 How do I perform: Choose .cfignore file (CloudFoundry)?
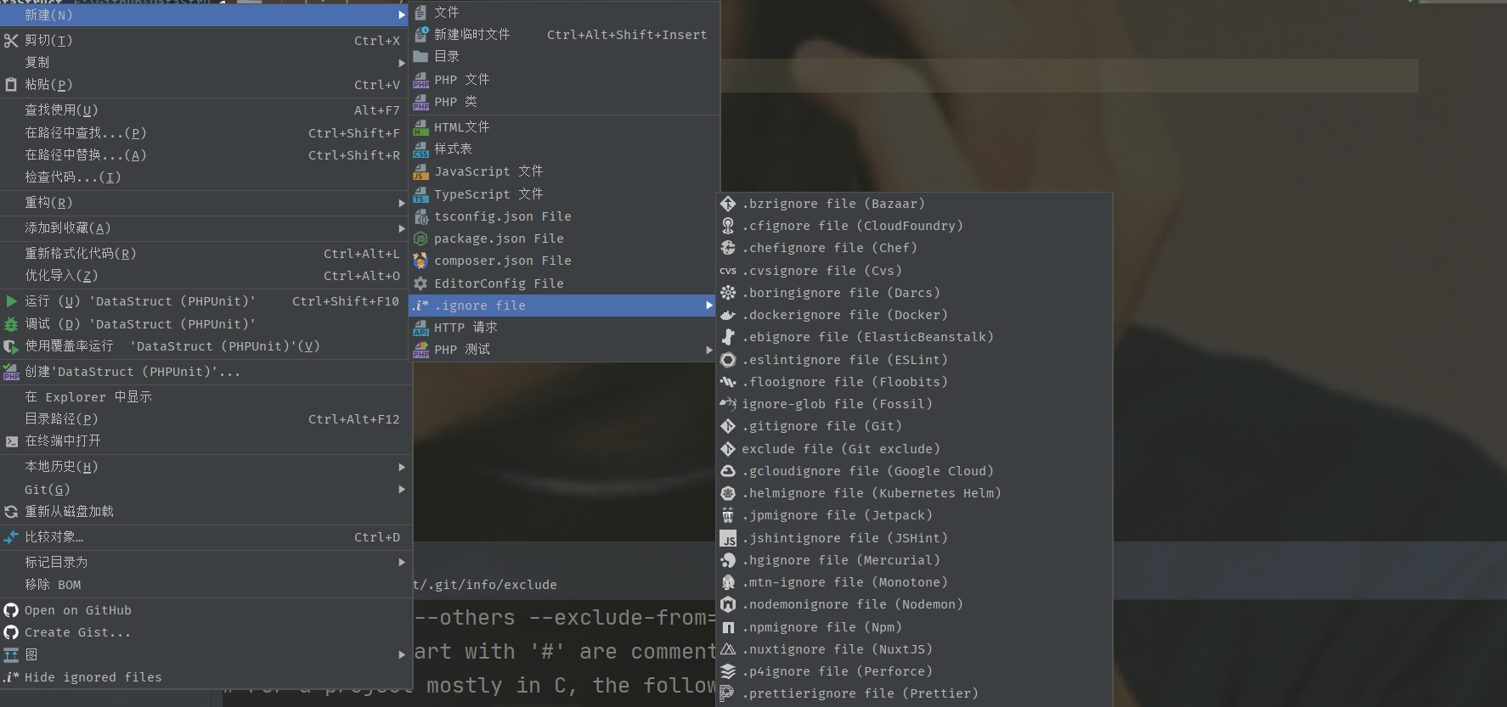tap(915, 226)
